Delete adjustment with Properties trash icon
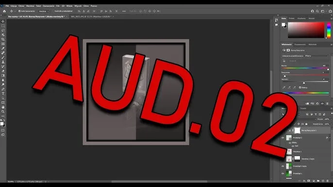The image size is (333, 187). pos(327,104)
